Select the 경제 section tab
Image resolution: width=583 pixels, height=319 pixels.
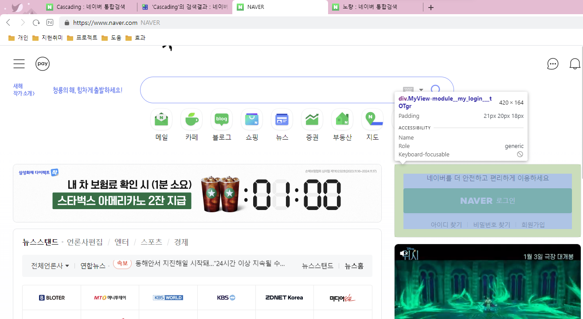tap(181, 242)
